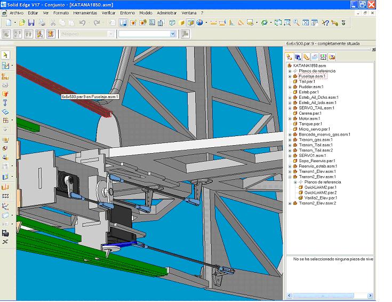The image size is (392, 302).
Task: Click the Help question mark icon
Action: 325,23
